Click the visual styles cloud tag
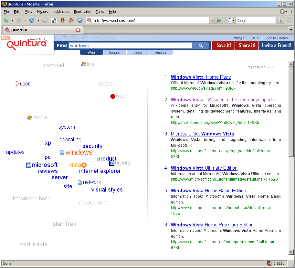Screen dimensions: 295x268 coord(107,190)
